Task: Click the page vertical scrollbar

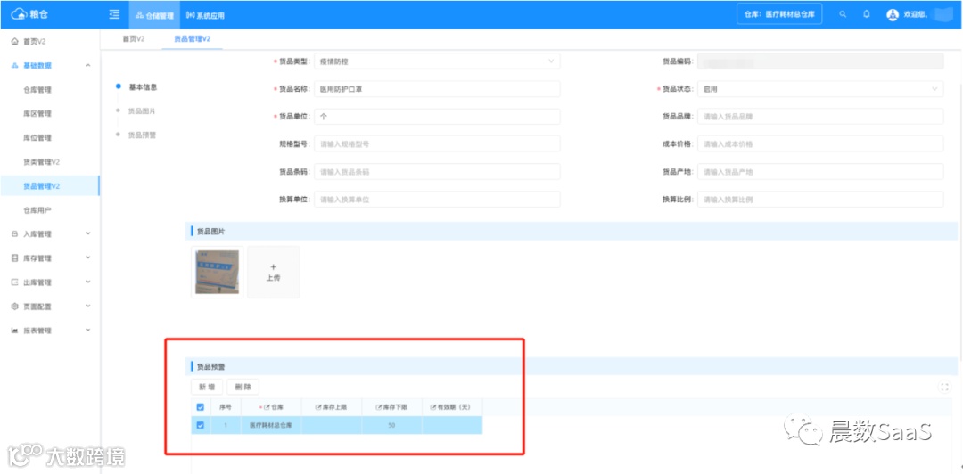Action: tap(960, 221)
